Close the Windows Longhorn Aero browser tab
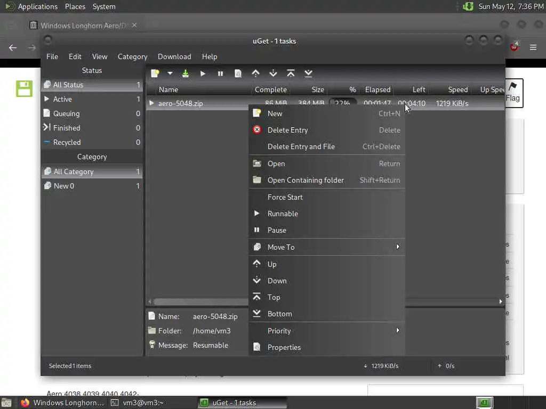The image size is (546, 409). pyautogui.click(x=134, y=25)
